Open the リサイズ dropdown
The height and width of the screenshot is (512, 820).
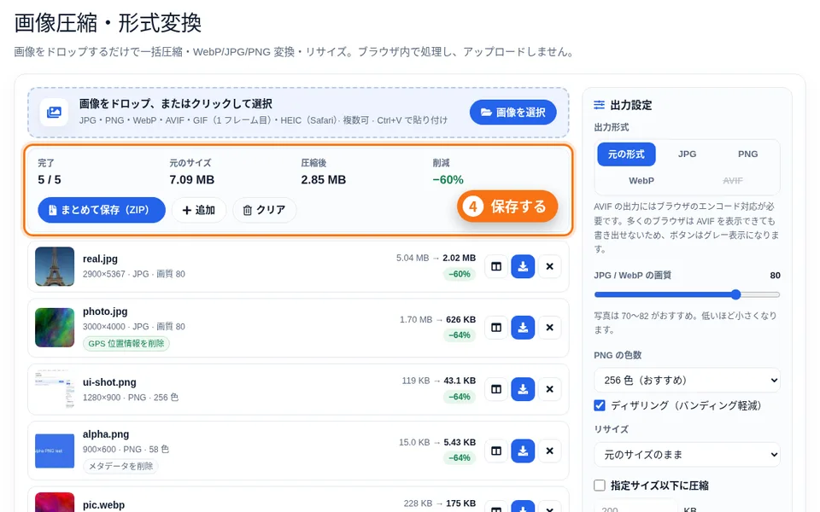tap(687, 455)
